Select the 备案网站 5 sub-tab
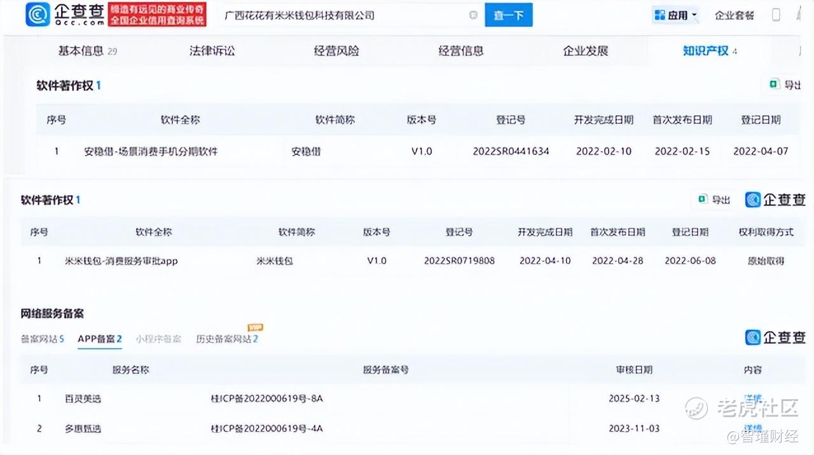The image size is (814, 455). (x=43, y=339)
